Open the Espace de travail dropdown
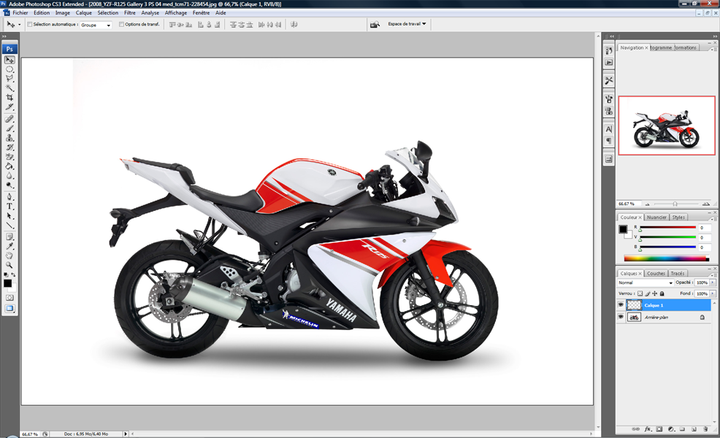720x438 pixels. [x=407, y=24]
